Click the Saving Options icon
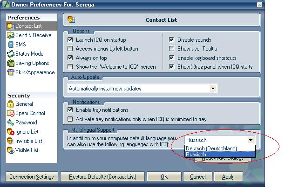Viewport: 285px width, 187px height. pos(11,63)
